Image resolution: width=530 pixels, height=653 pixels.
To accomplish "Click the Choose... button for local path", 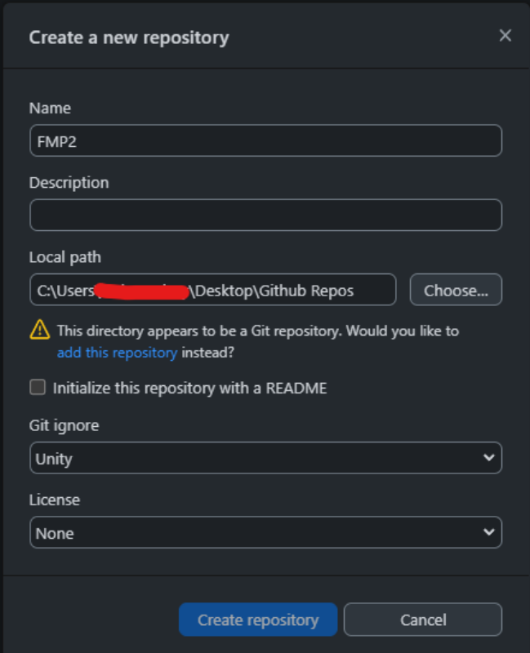I will [x=456, y=290].
